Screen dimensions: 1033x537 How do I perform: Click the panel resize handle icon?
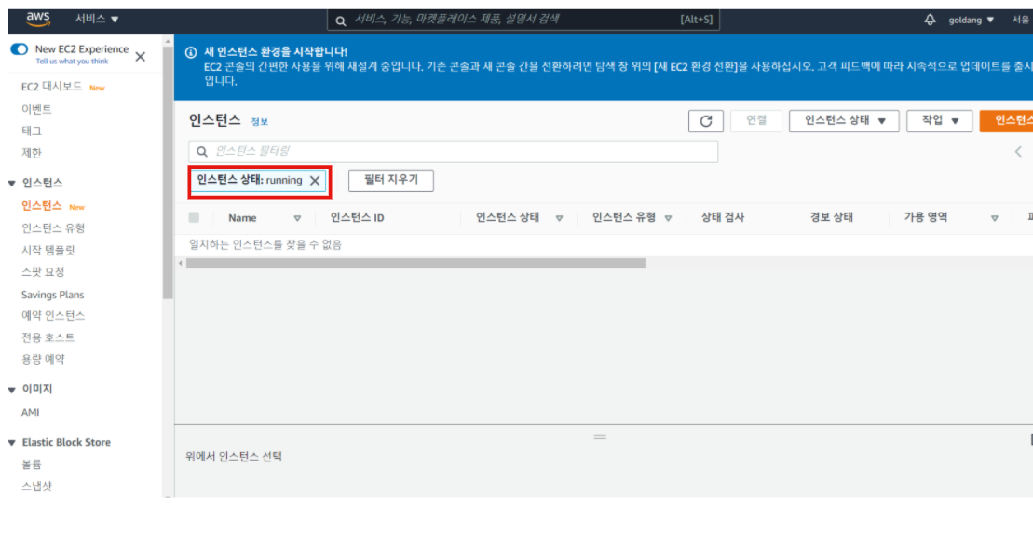[x=600, y=436]
